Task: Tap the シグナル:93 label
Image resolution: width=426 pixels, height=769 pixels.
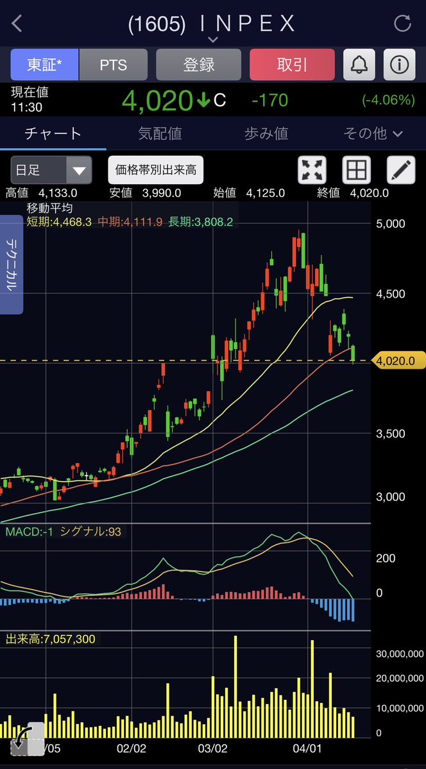Action: [90, 532]
